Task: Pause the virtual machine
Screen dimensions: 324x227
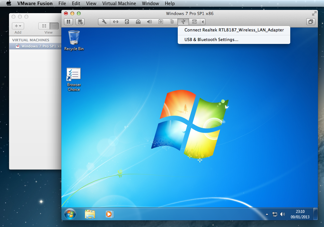Action: 68,22
